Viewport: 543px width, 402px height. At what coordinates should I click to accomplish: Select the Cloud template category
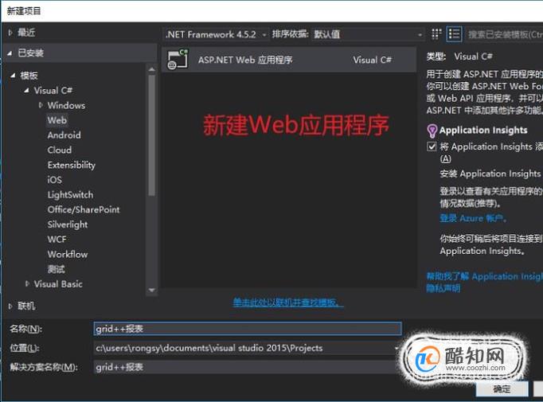click(60, 150)
